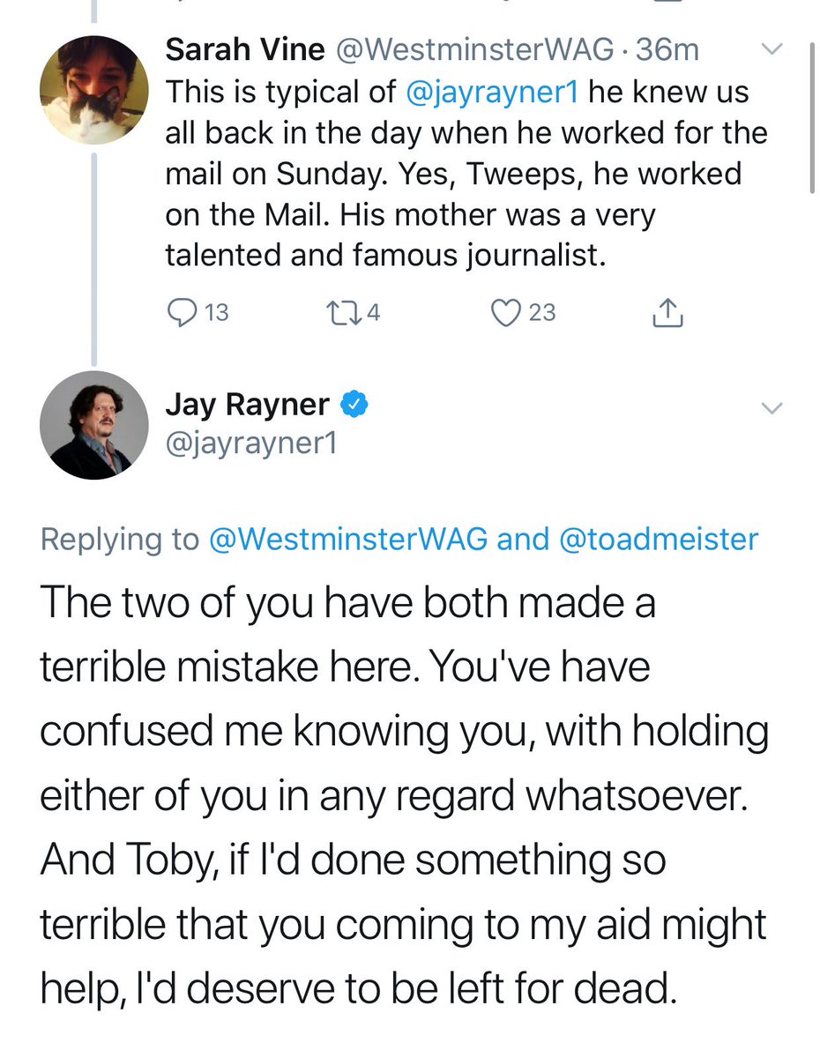This screenshot has width=820, height=1058.
Task: Open Sarah Vine's cat profile picture
Action: pos(93,90)
